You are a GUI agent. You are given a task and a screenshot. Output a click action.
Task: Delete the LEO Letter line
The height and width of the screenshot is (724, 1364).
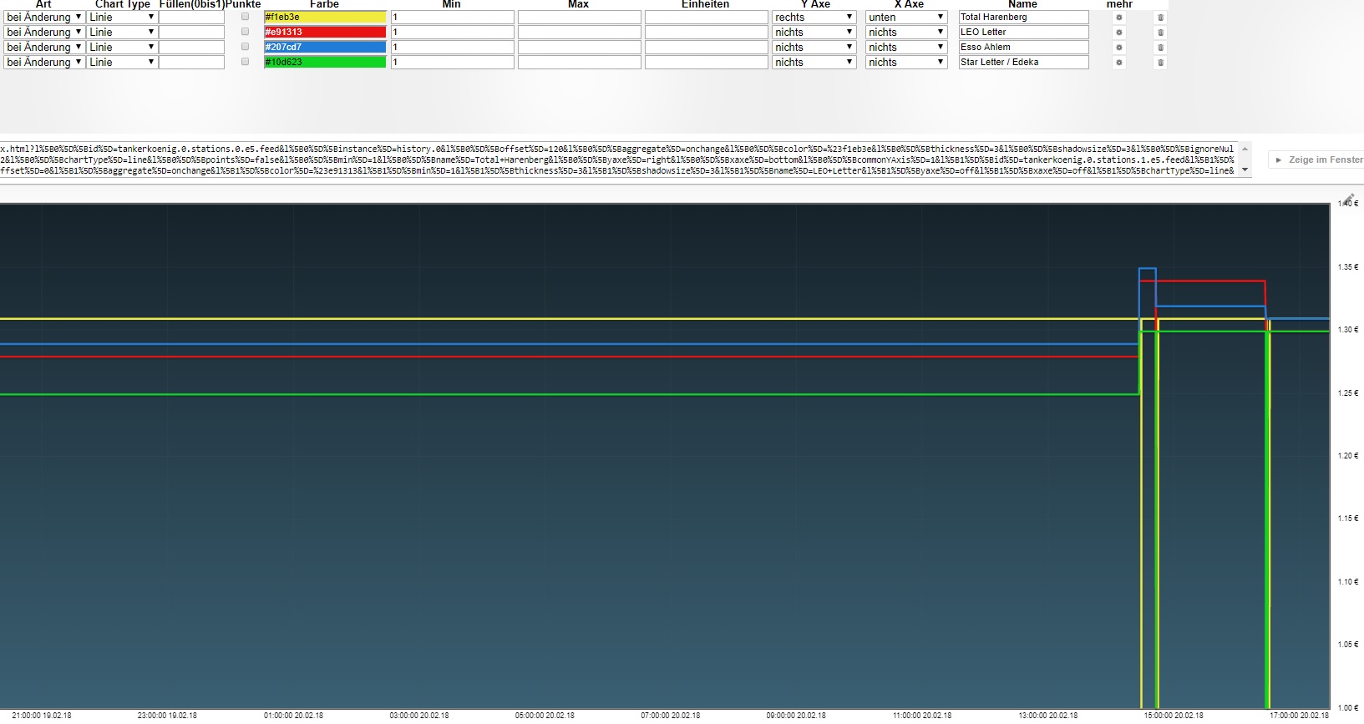[1160, 33]
